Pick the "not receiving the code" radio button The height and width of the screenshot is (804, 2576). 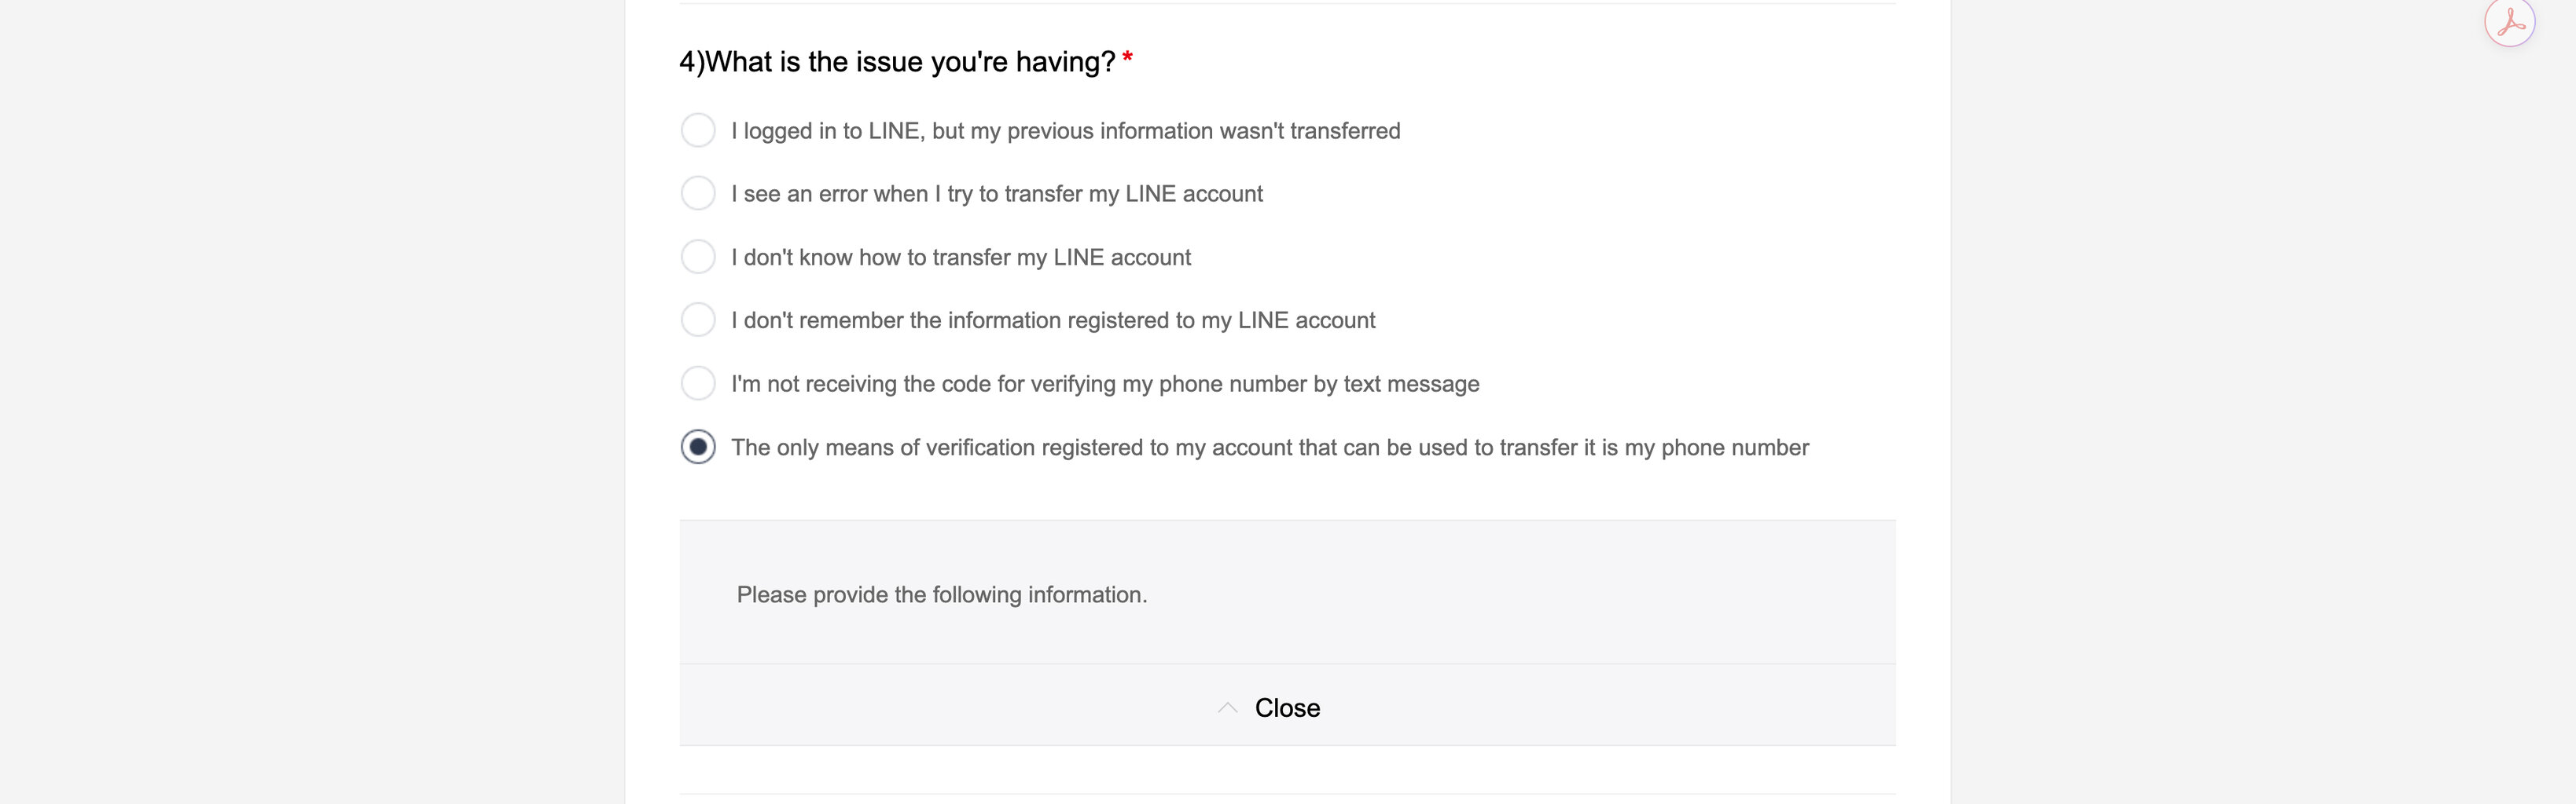[x=698, y=382]
